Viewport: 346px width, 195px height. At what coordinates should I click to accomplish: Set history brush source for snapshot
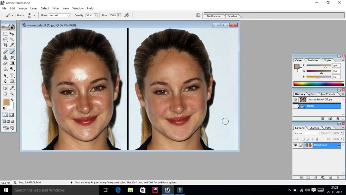pos(295,100)
